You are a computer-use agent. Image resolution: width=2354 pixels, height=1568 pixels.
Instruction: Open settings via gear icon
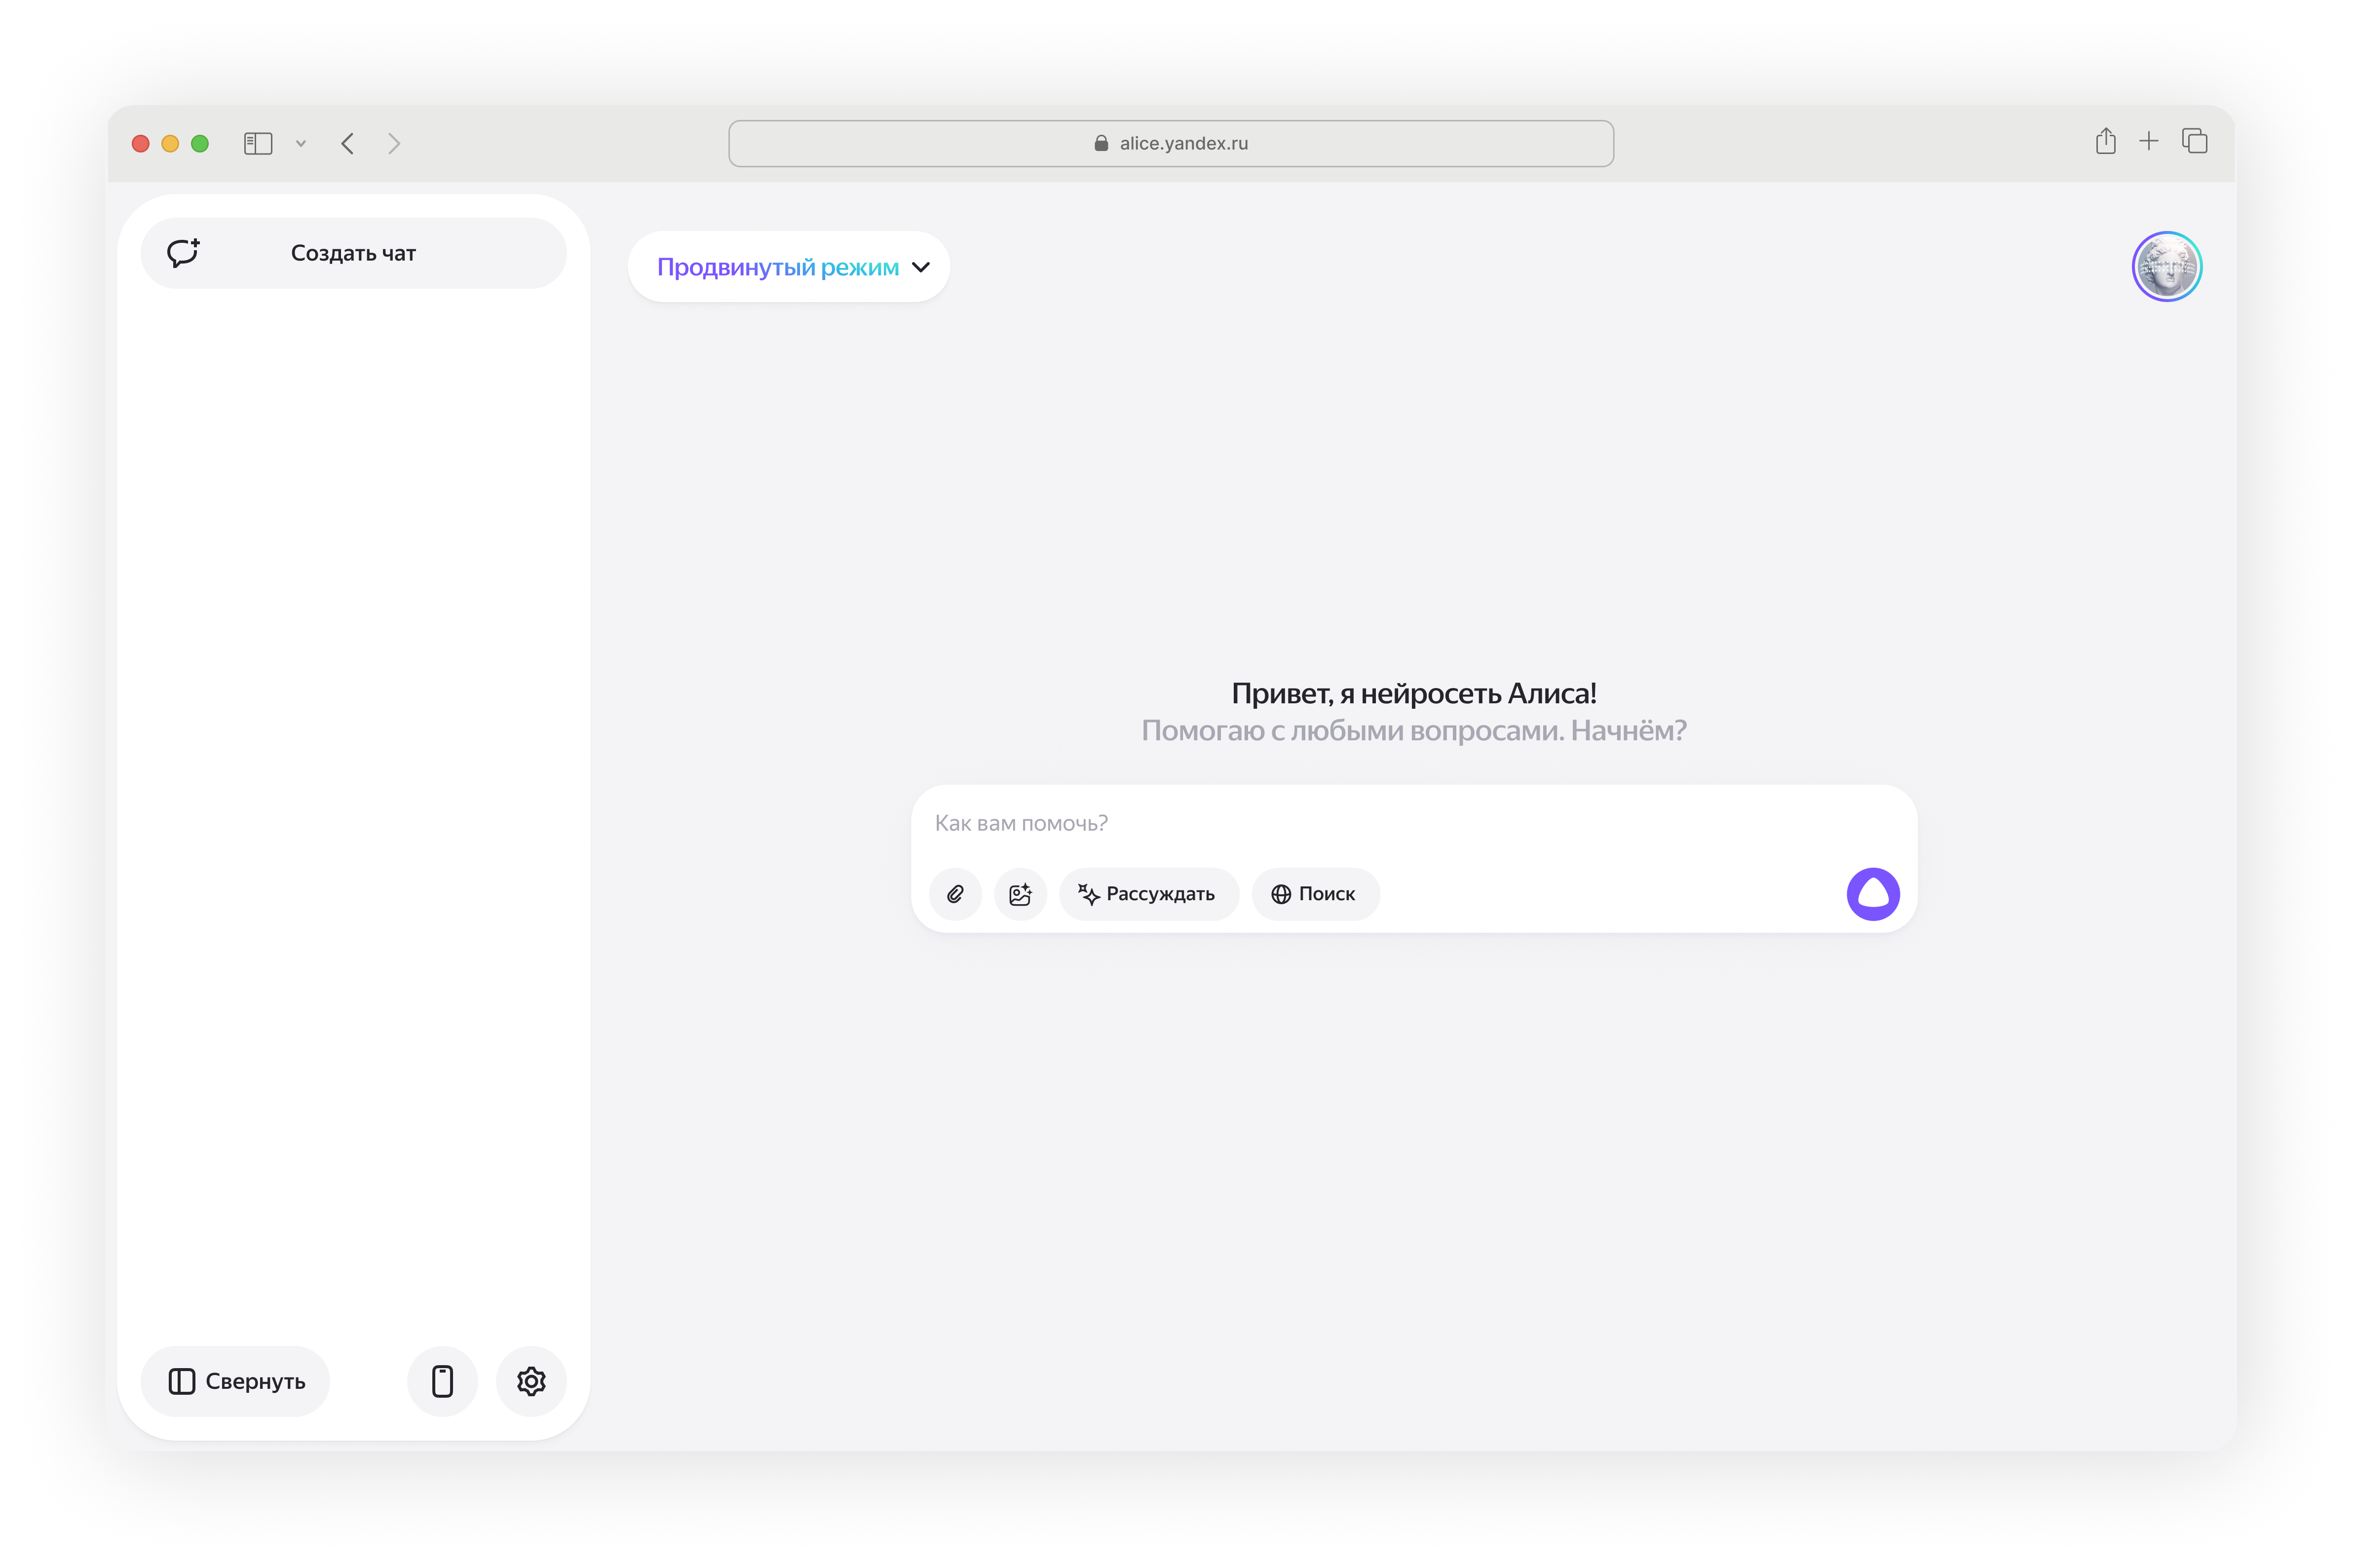point(531,1381)
